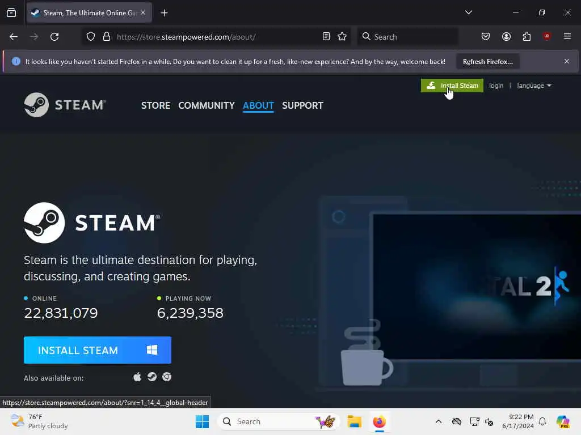Select the online count 22,831,079
This screenshot has height=435, width=581.
click(61, 313)
